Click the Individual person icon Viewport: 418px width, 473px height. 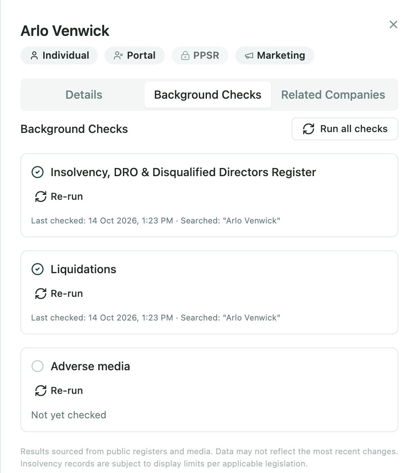[x=34, y=55]
